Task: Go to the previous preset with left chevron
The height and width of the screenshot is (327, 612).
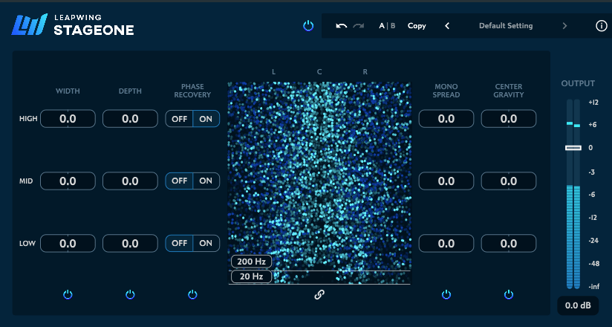Action: (x=447, y=26)
